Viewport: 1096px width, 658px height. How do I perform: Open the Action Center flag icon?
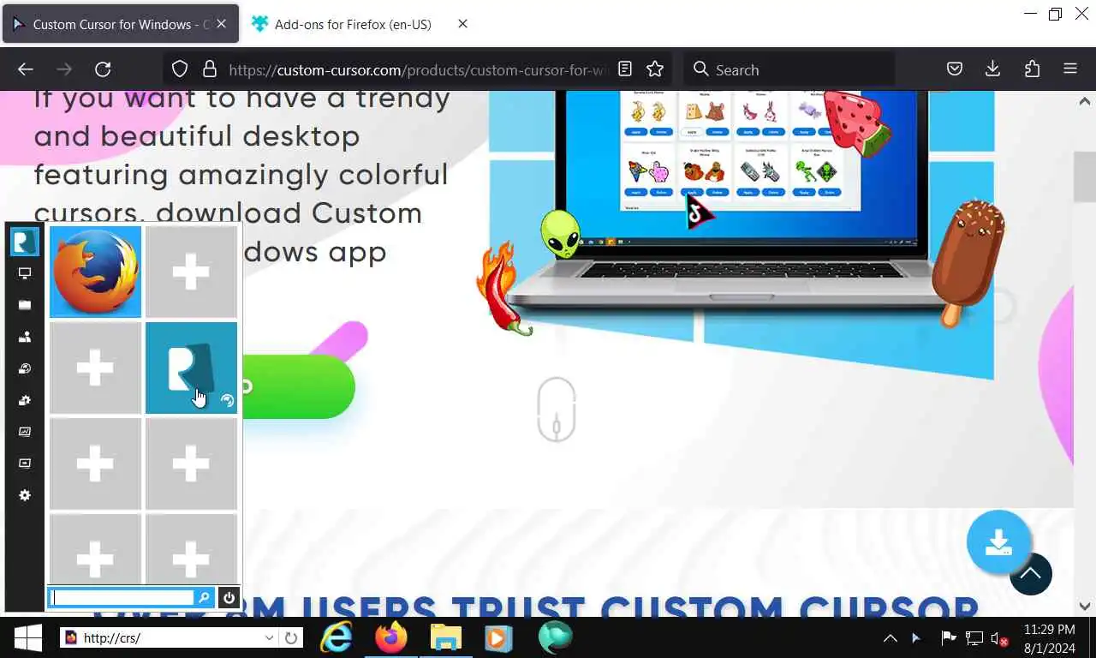tap(949, 637)
